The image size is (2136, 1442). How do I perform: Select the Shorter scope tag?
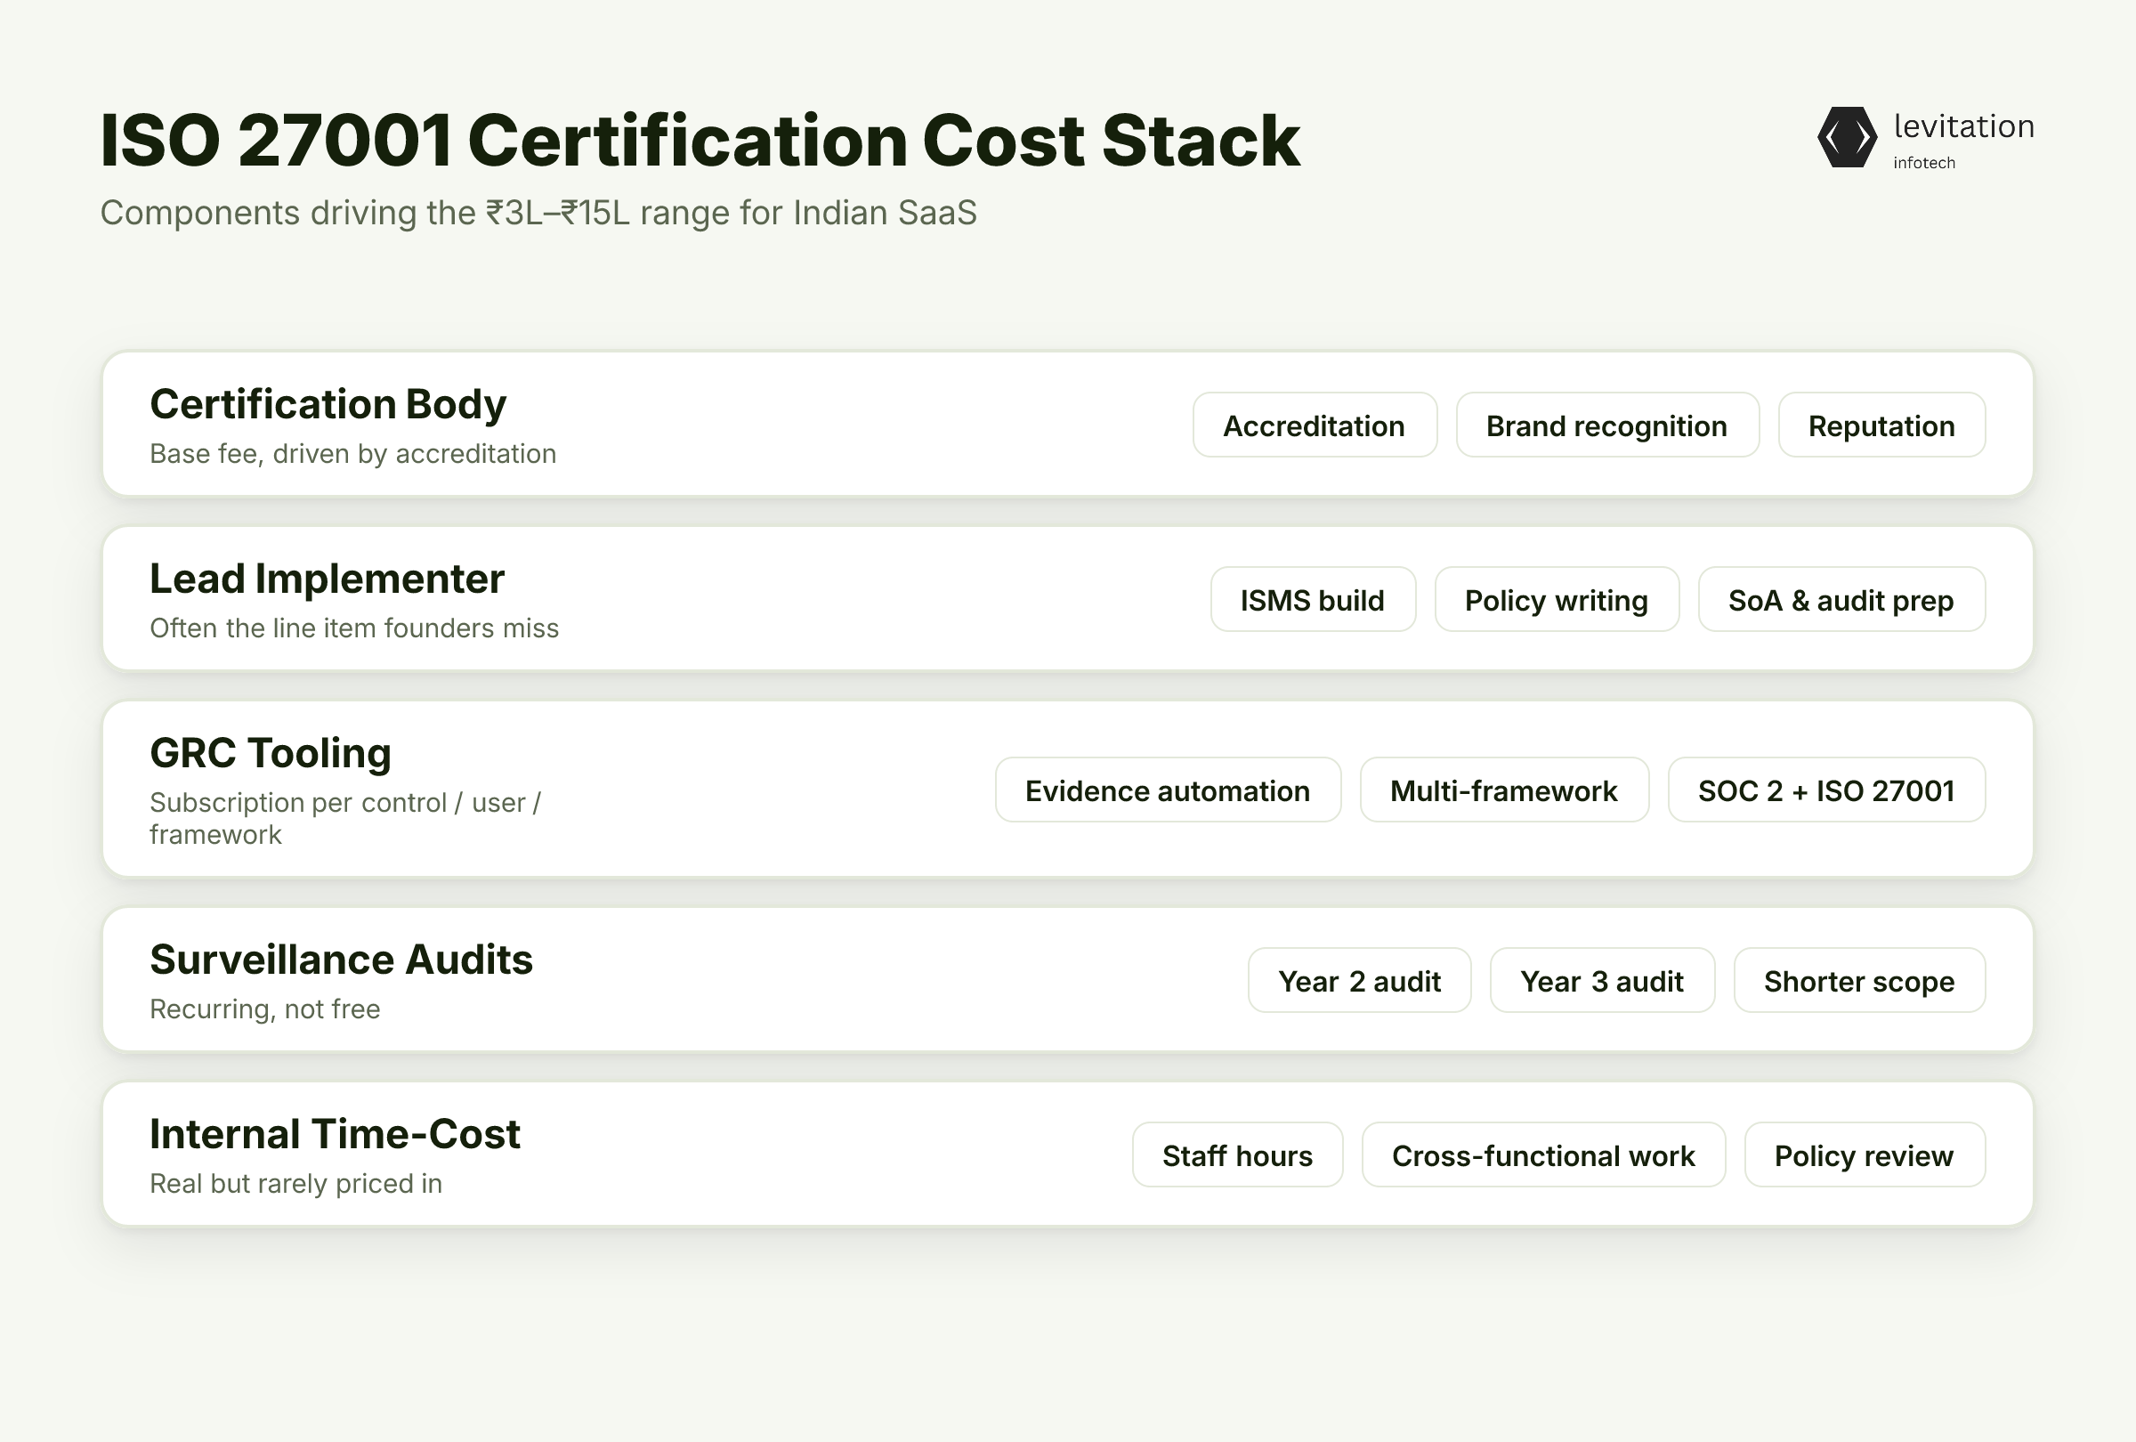tap(1859, 980)
